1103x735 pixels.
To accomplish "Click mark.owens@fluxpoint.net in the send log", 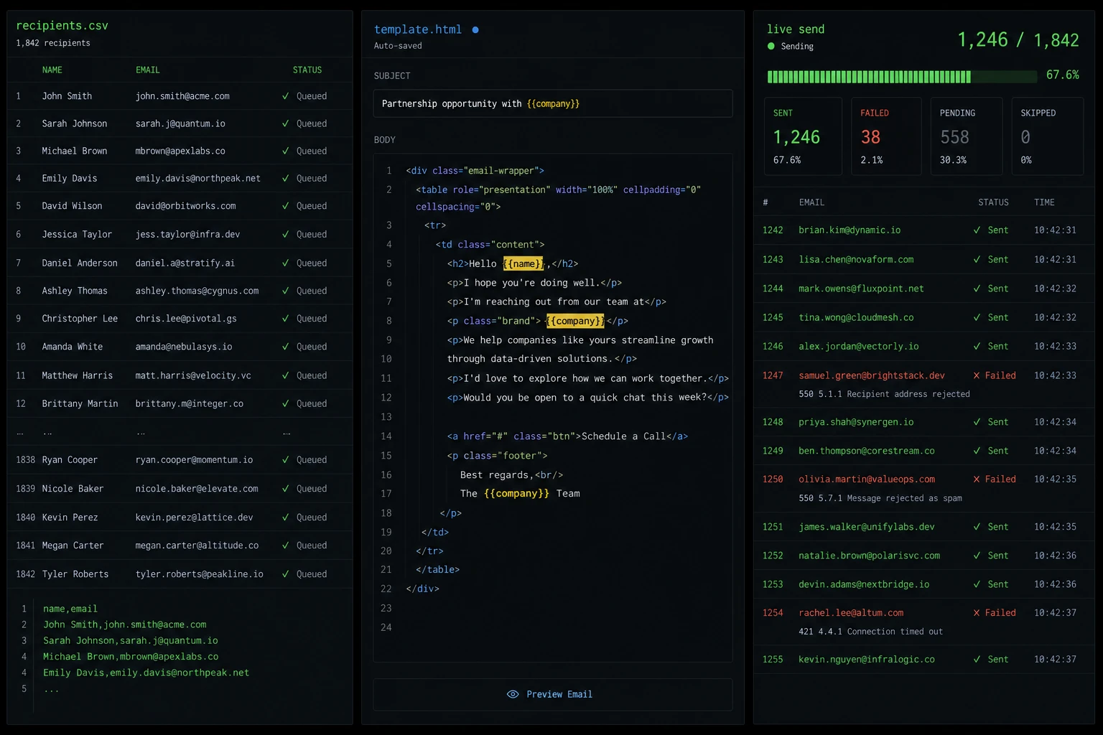I will point(861,289).
